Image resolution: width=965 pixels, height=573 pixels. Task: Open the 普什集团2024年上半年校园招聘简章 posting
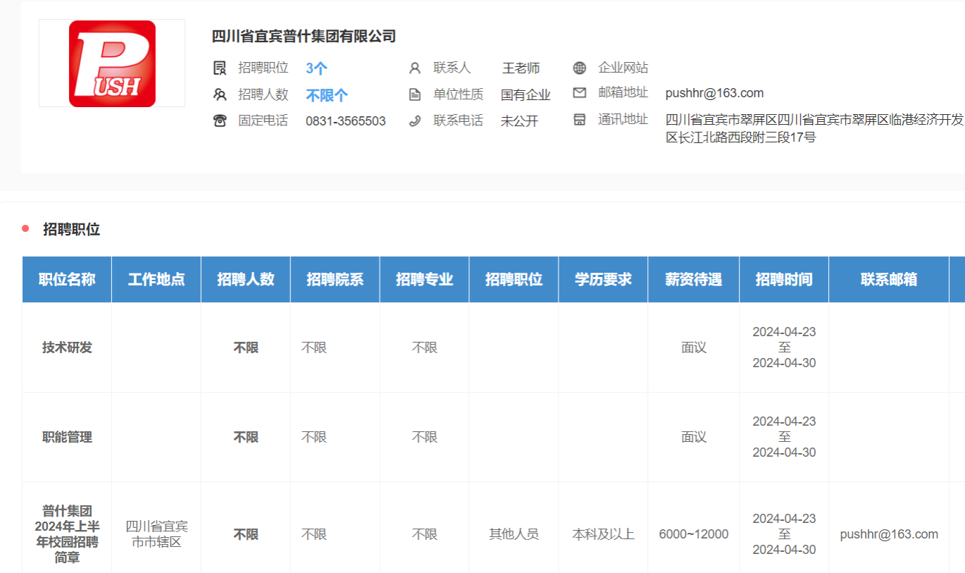tap(67, 534)
